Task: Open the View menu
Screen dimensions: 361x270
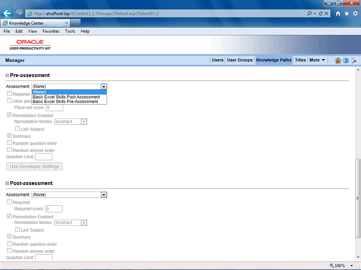Action: click(x=33, y=31)
